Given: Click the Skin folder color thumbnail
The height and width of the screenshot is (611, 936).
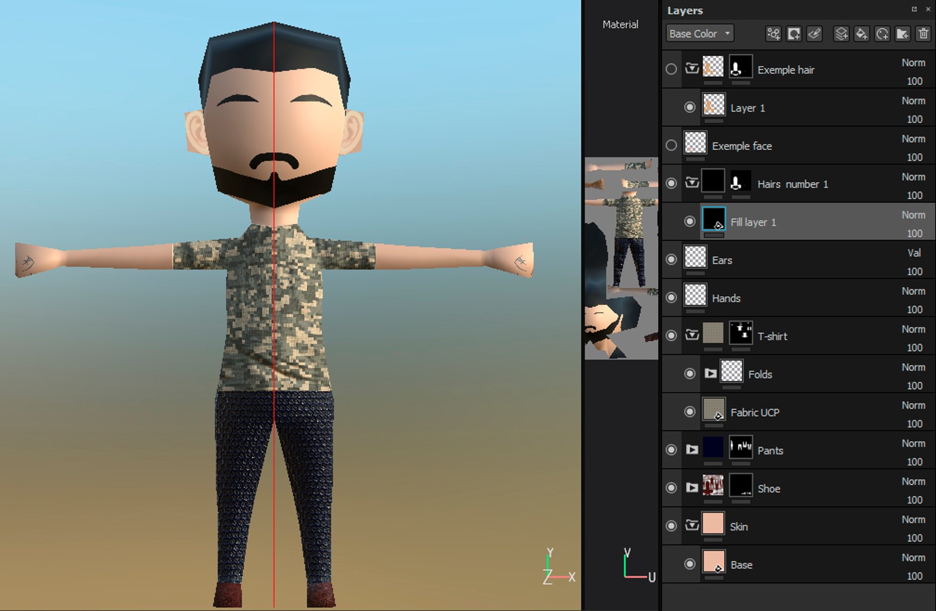Looking at the screenshot, I should click(x=713, y=523).
